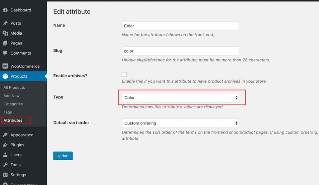This screenshot has width=319, height=185.
Task: Open the Type dropdown showing Color
Action: pyautogui.click(x=180, y=98)
